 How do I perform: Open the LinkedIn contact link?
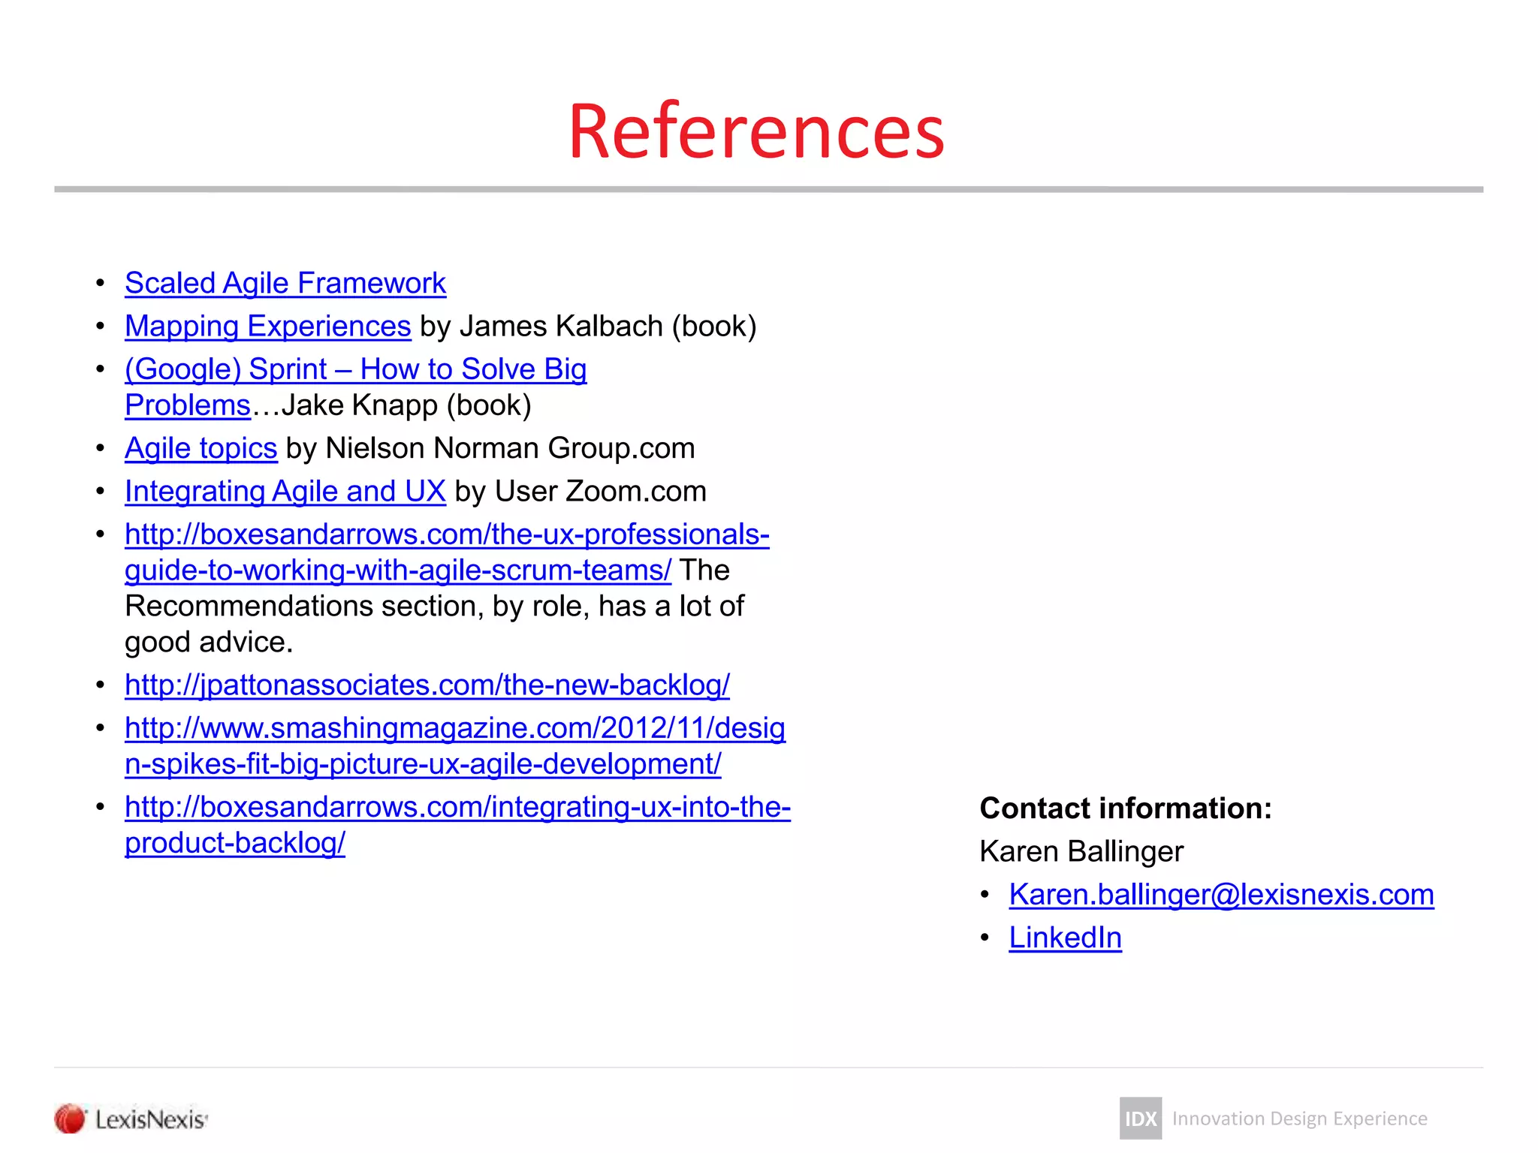coord(1065,938)
